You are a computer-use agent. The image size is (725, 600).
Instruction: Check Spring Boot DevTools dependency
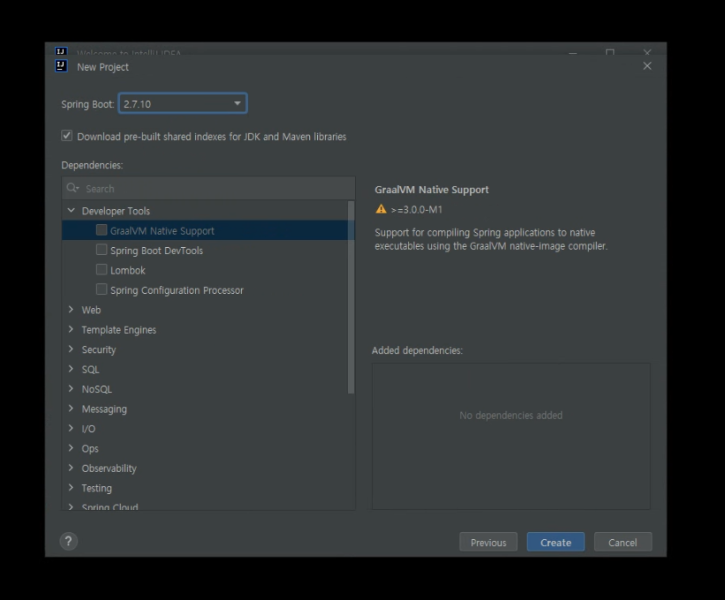coord(102,250)
